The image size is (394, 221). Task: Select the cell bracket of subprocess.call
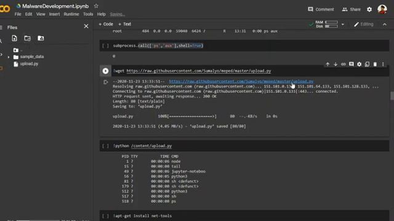[105, 45]
